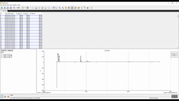
Task: Open the Edit menu
Action: click(x=8, y=5)
